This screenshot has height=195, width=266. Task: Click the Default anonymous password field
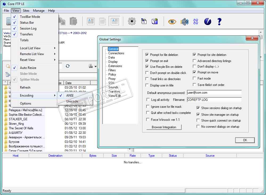click(x=214, y=93)
